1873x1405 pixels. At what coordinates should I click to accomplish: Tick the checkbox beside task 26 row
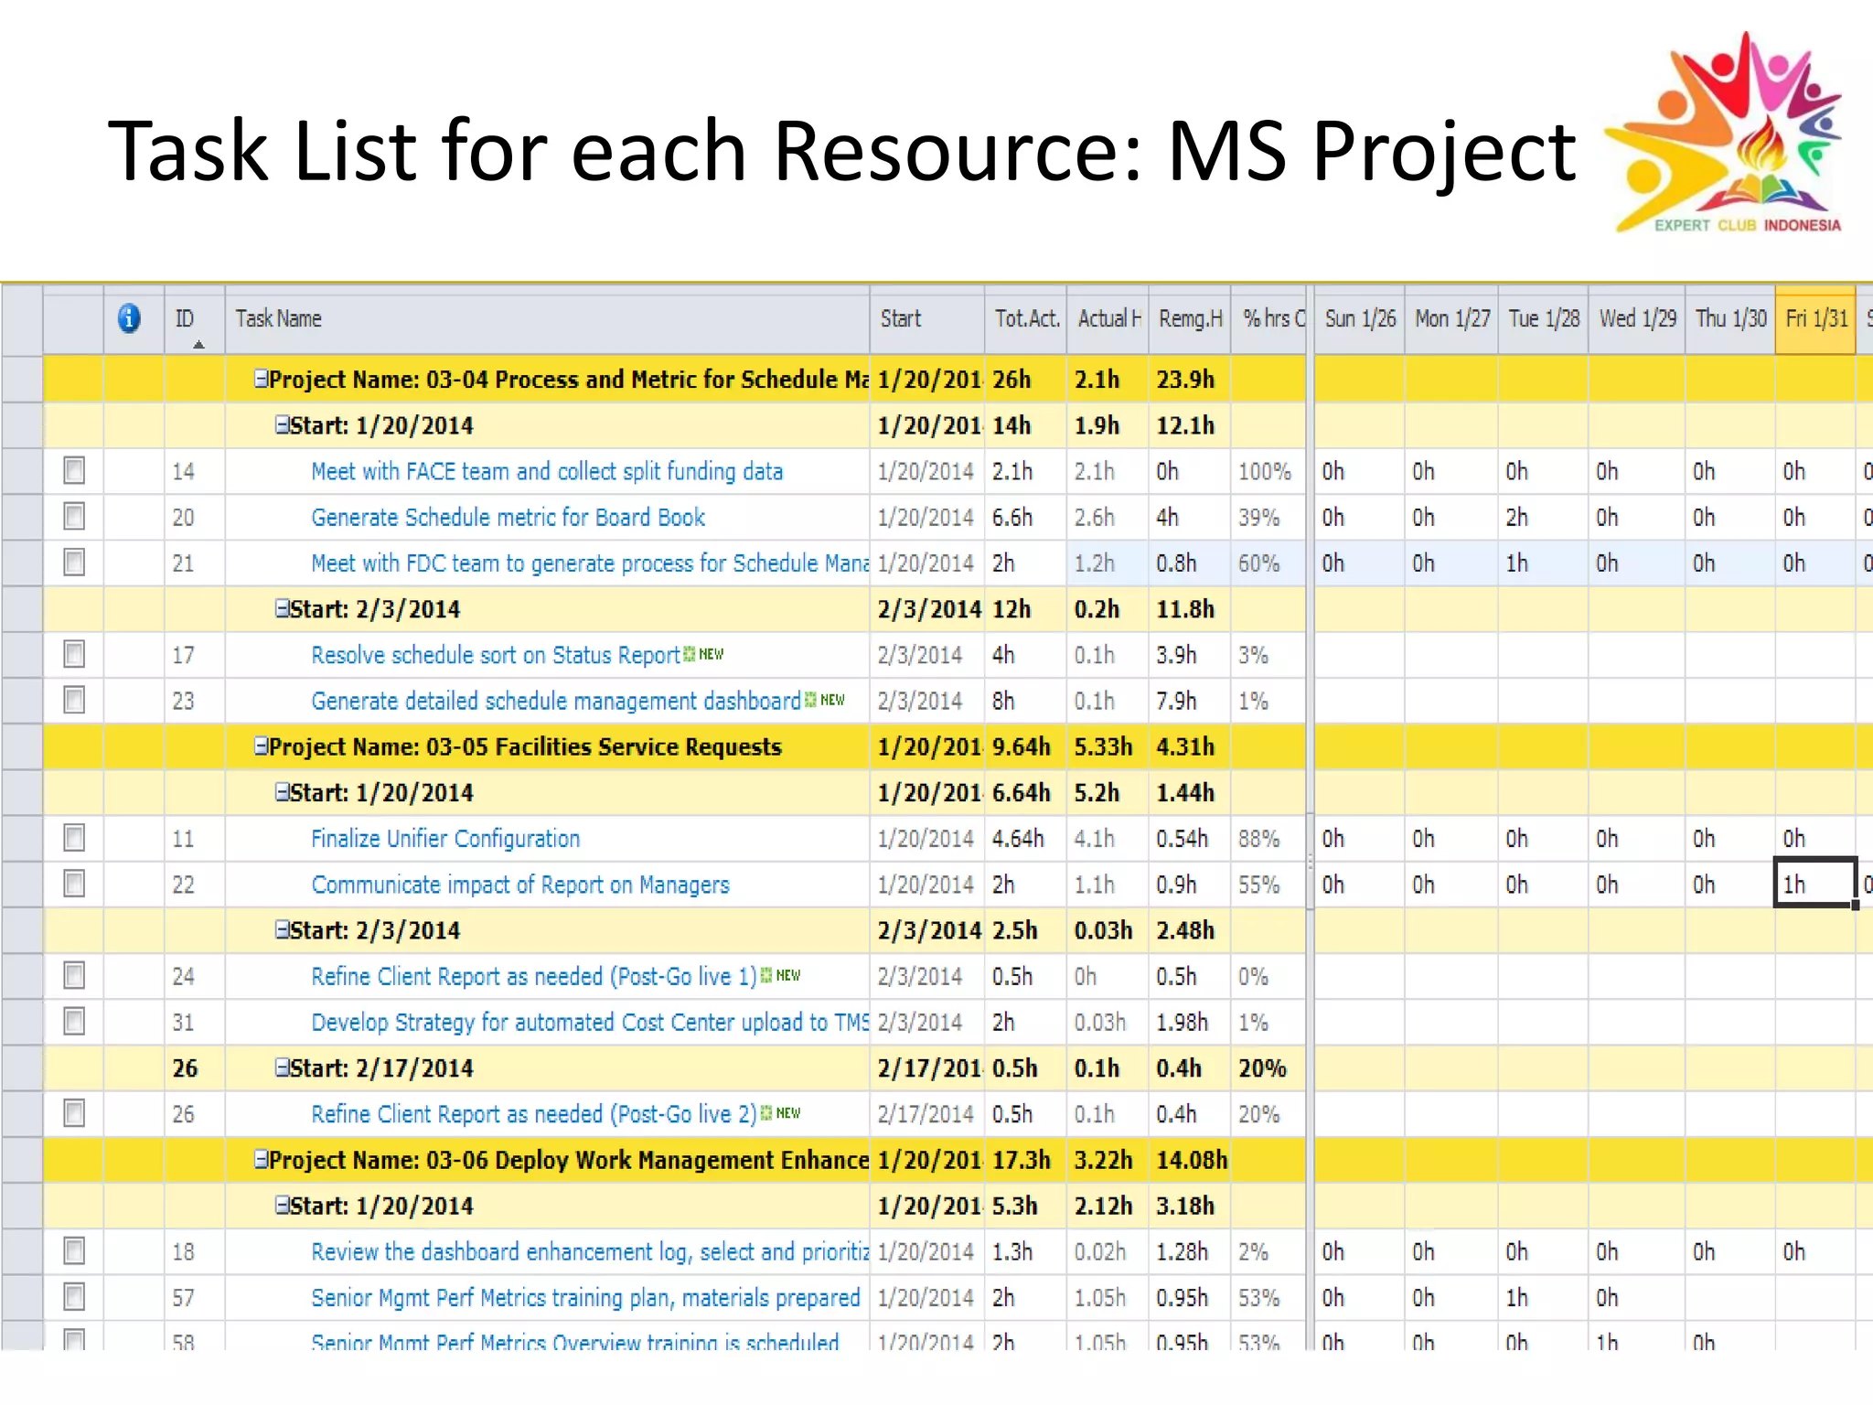click(74, 1113)
